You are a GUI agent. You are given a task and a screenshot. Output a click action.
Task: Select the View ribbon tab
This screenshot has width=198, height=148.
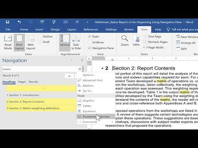click(144, 30)
